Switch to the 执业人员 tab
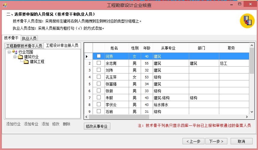The height and width of the screenshot is (150, 258). point(29,38)
